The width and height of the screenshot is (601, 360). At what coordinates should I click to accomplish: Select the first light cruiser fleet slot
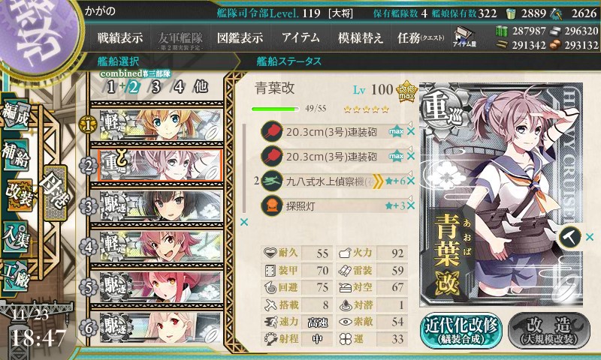pos(156,125)
